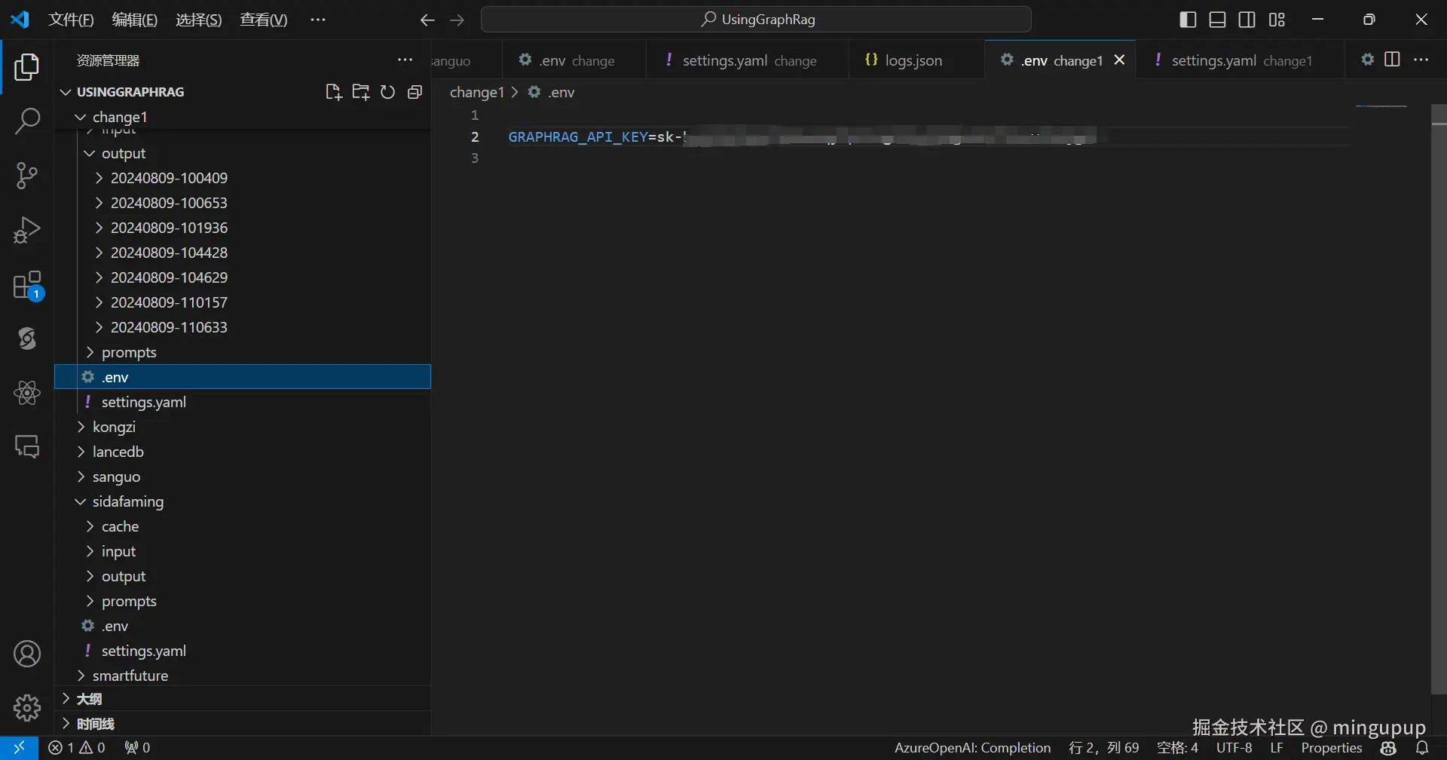Close the .env change1 tab
This screenshot has width=1447, height=760.
[x=1120, y=60]
